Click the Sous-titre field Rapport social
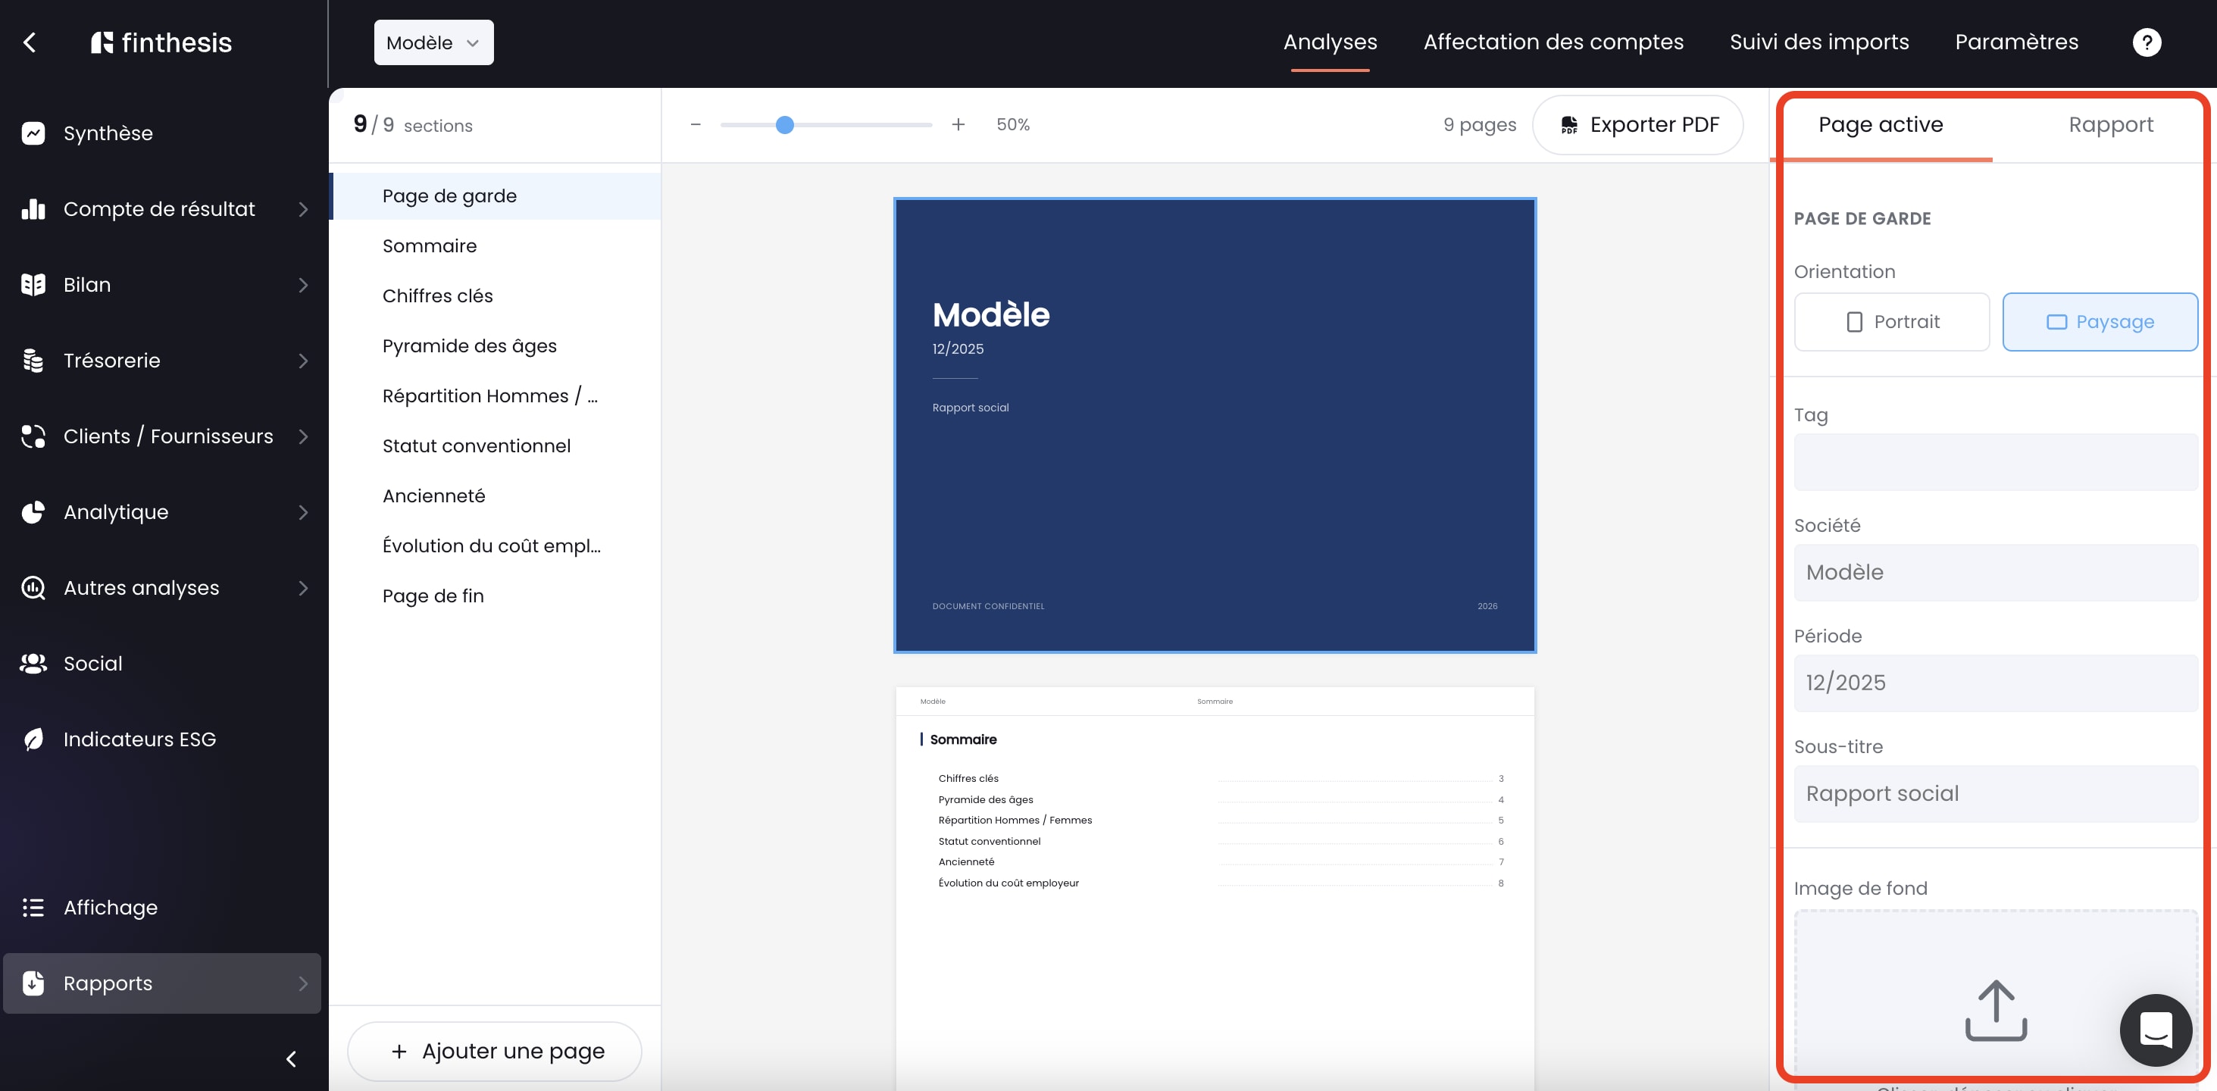Viewport: 2217px width, 1091px height. 1995,793
